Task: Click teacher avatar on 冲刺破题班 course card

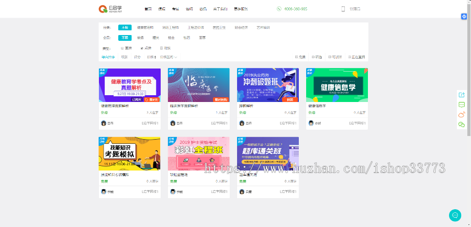Action: coord(242,123)
